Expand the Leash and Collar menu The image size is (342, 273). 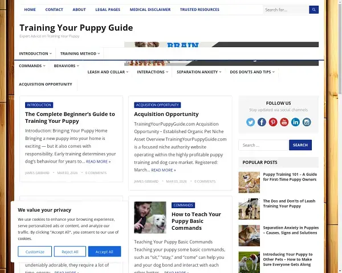[x=108, y=72]
